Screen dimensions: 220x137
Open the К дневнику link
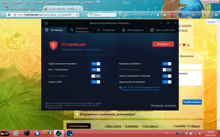pos(132,126)
